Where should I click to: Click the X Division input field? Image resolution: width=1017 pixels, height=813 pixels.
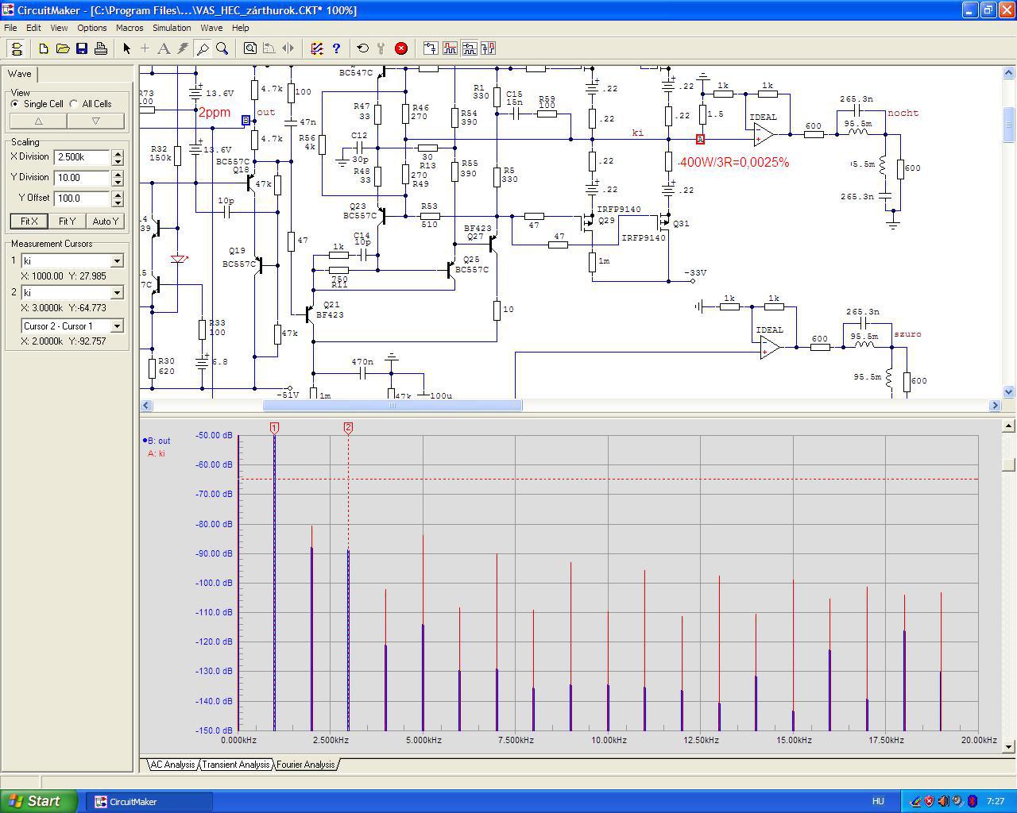[82, 157]
